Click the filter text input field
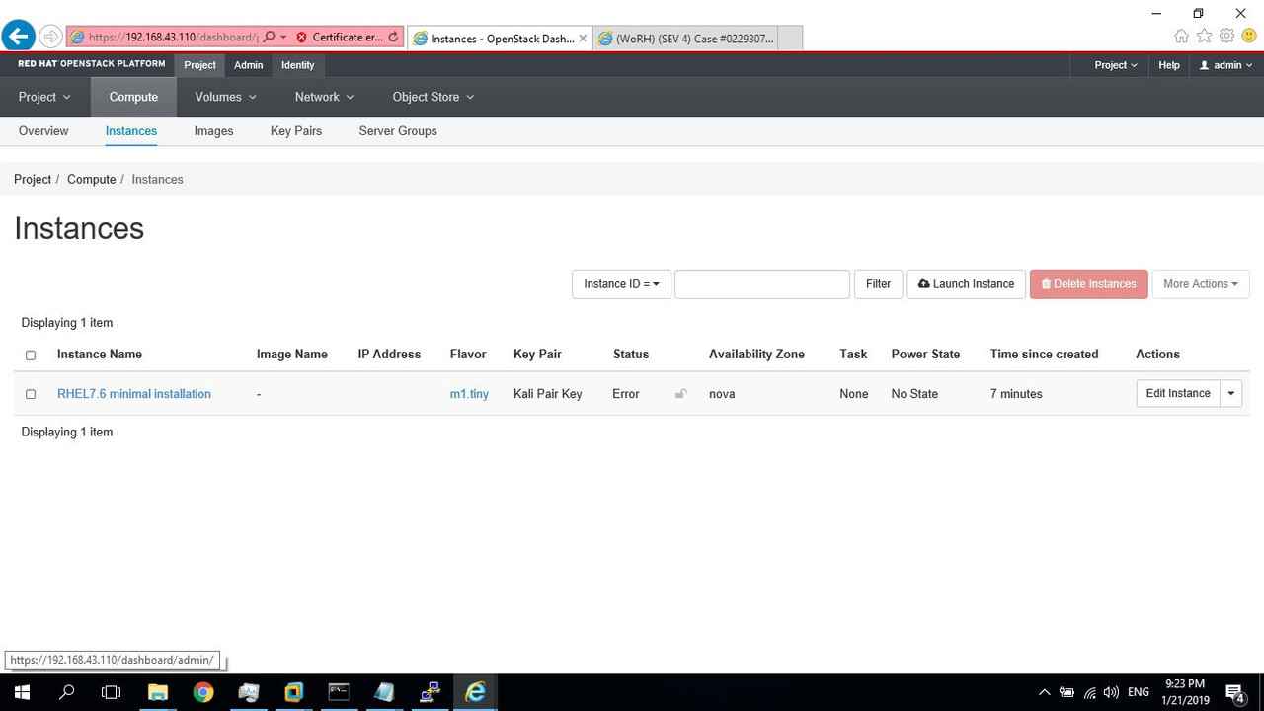 coord(762,284)
